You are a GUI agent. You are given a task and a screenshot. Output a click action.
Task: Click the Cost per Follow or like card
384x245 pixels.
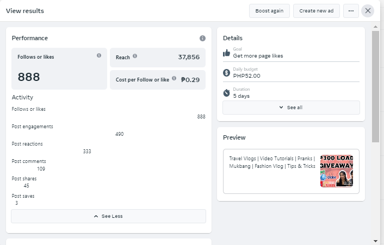point(158,79)
